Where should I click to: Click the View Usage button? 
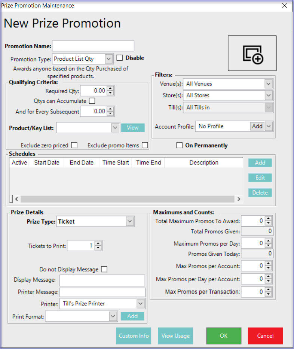tap(175, 336)
